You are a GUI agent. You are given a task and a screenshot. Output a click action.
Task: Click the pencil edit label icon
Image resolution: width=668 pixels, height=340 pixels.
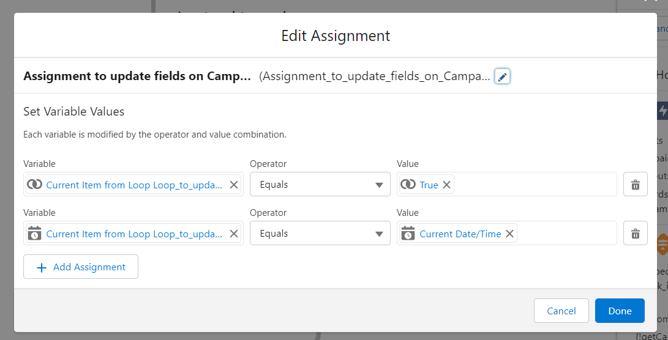pos(502,76)
